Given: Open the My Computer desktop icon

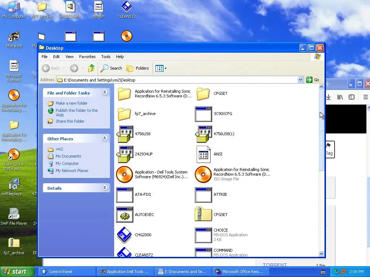Looking at the screenshot, I should pyautogui.click(x=14, y=9).
